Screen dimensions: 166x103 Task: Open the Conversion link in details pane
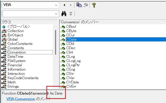coord(25,99)
